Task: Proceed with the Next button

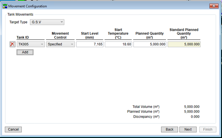Action: (188, 130)
